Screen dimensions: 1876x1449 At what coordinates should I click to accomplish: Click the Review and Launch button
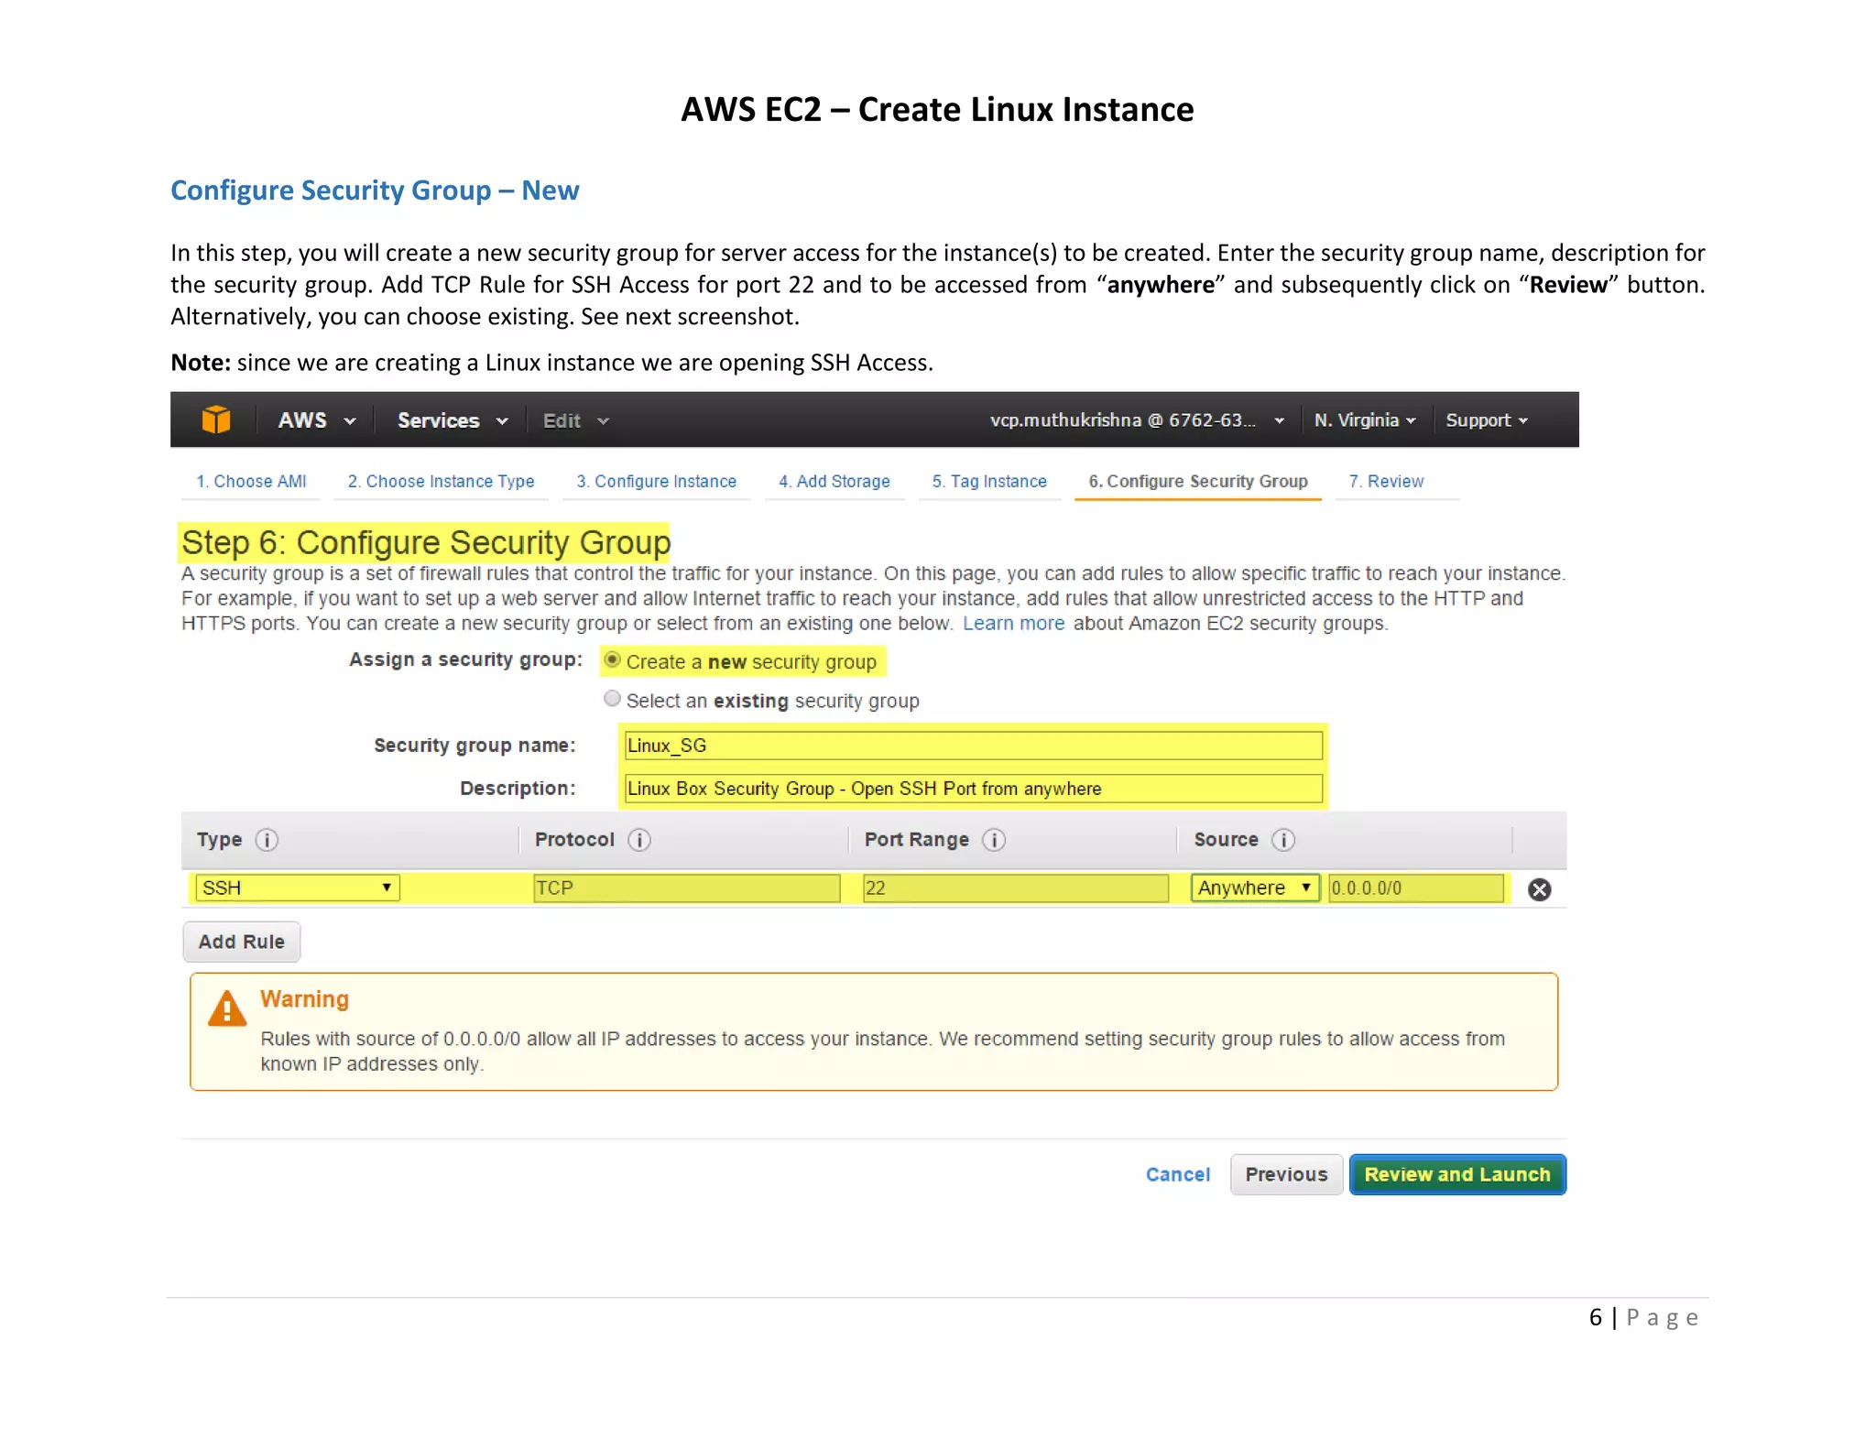click(1457, 1174)
